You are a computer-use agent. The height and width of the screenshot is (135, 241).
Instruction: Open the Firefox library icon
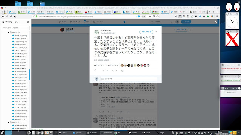click(176, 16)
